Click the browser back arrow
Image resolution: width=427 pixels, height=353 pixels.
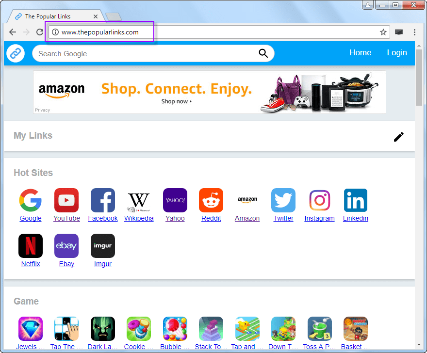(13, 32)
